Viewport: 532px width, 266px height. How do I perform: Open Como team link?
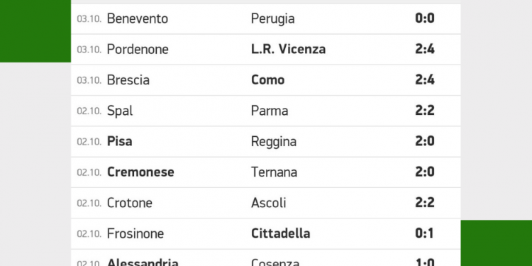267,80
